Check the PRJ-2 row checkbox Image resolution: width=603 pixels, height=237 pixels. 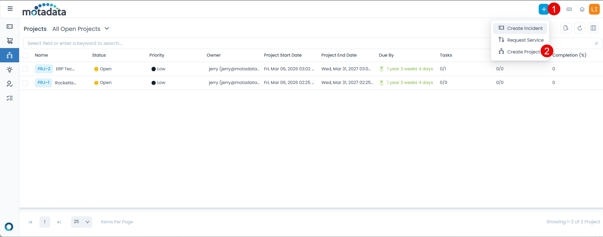point(25,69)
